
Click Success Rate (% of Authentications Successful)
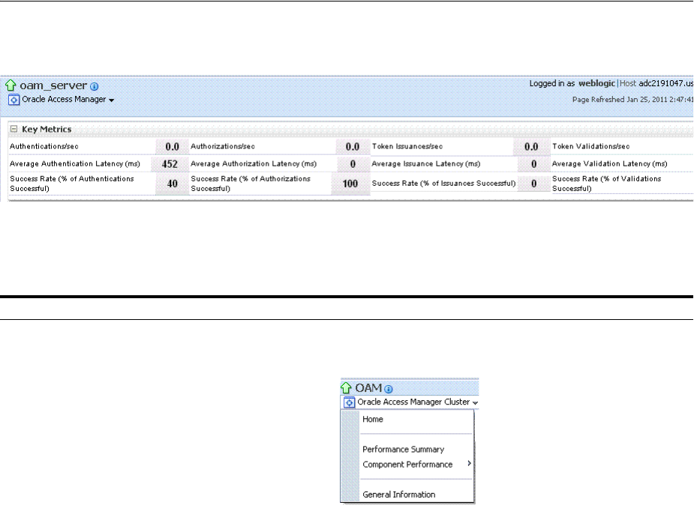[72, 184]
